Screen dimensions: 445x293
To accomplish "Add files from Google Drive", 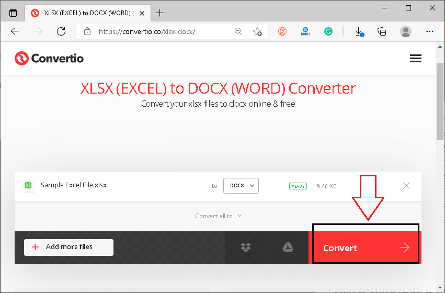I will click(x=288, y=247).
